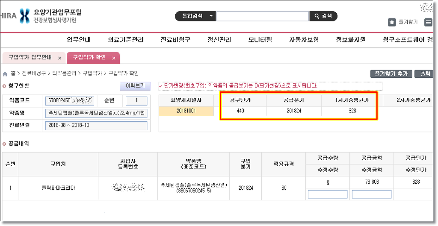
Task: Switch to 구입약가 업무안내 tab
Action: [30, 57]
